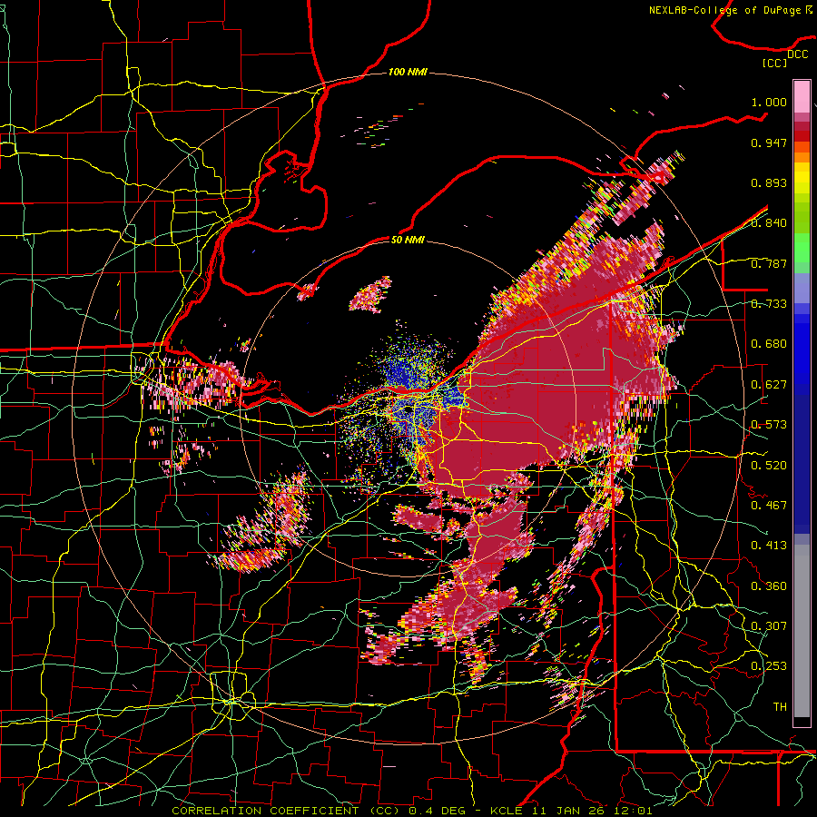
Task: Select the 0.307 legend value
Action: tap(769, 626)
